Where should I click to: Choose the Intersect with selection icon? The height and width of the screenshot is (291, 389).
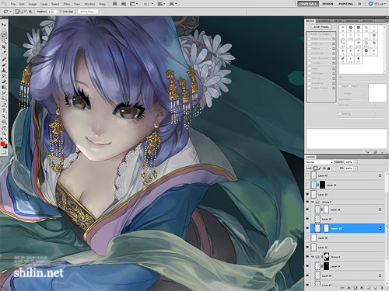pyautogui.click(x=30, y=12)
